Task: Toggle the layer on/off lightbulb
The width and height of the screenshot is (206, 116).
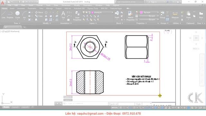Action: 84,12
